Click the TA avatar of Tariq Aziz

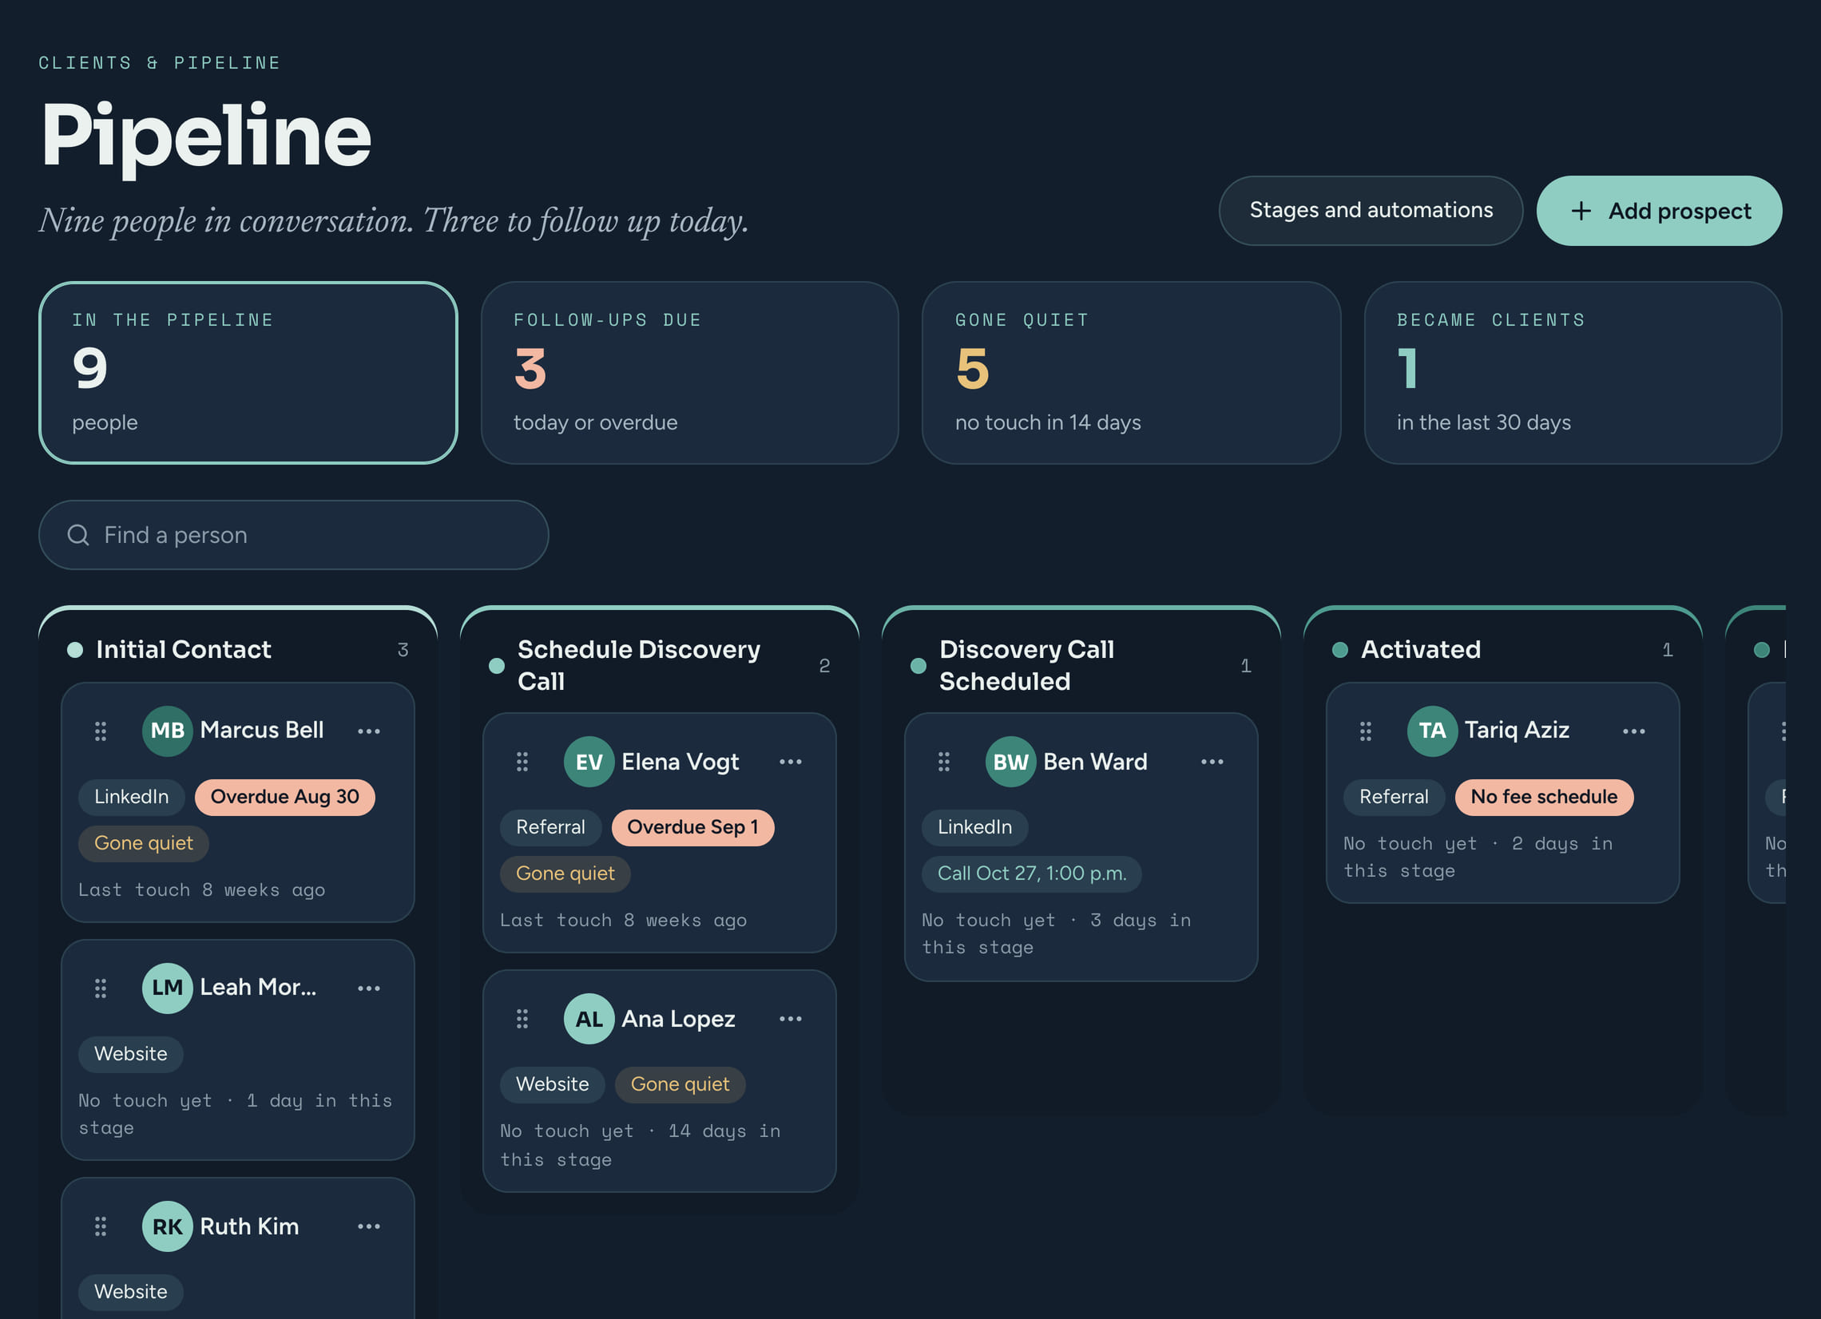click(1431, 731)
